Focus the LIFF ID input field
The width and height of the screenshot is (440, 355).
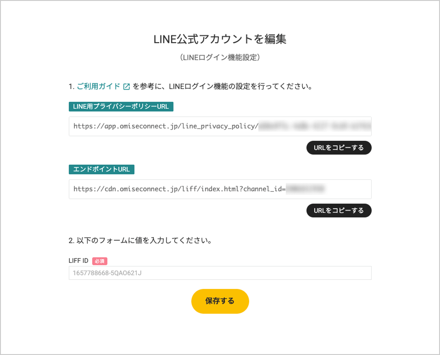[x=220, y=273]
